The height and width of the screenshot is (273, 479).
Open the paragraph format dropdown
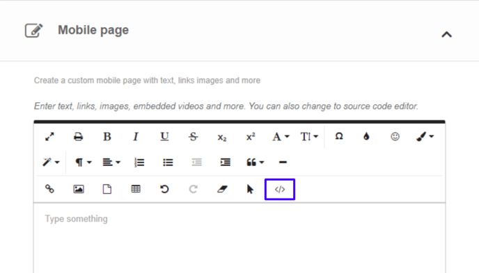(x=83, y=162)
